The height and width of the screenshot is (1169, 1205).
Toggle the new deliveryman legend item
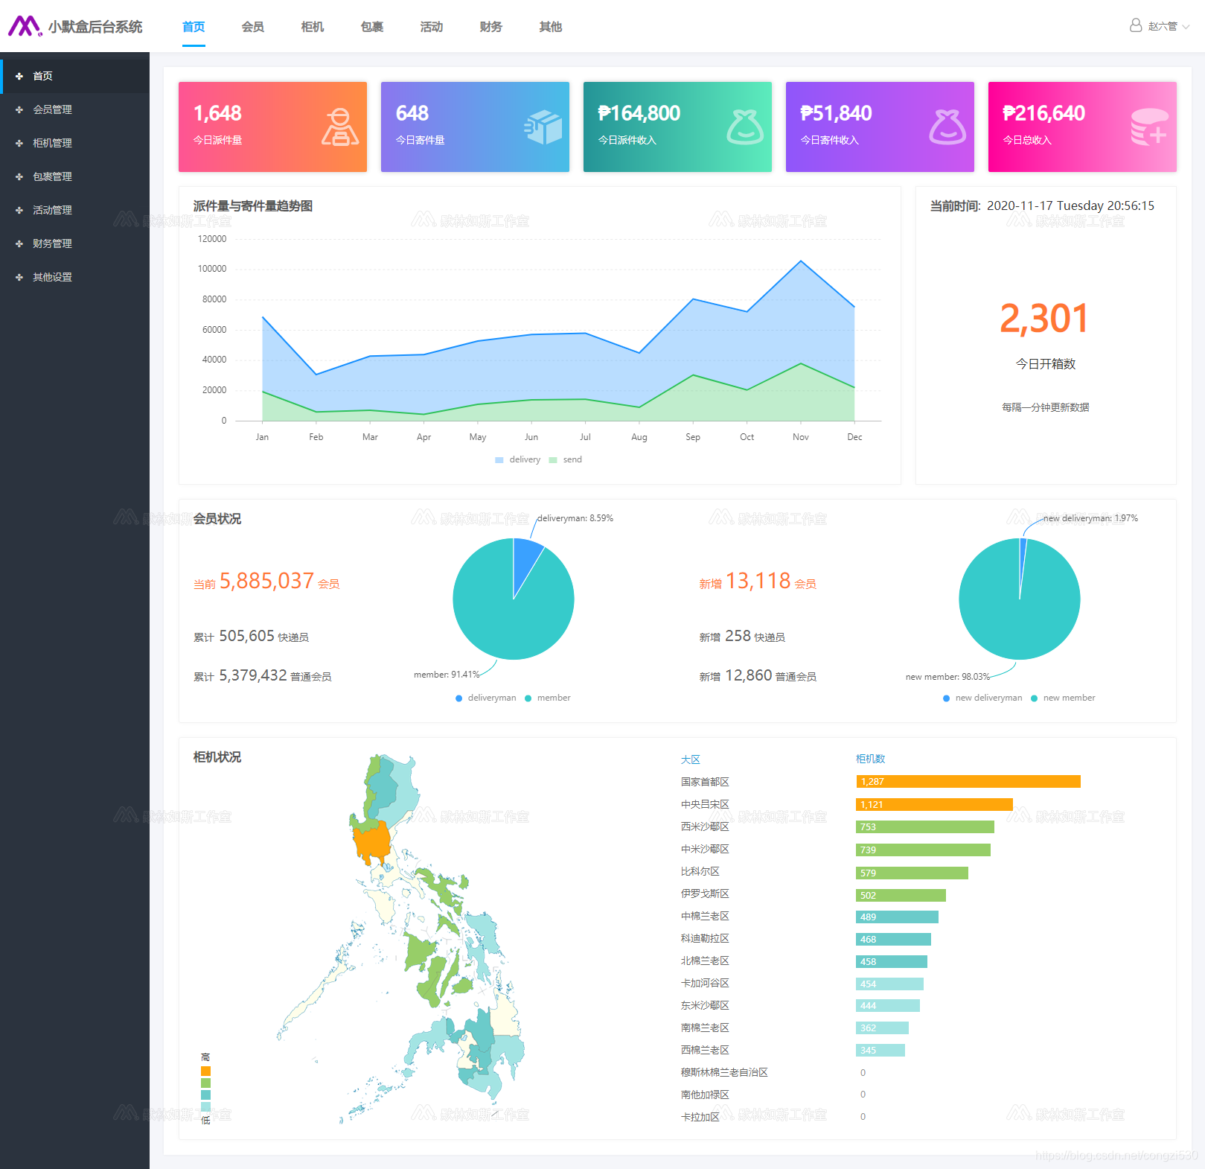982,698
